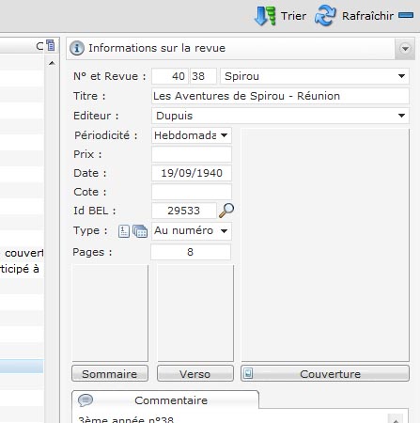Click the empty Verso image thumbnail area
The image size is (420, 423).
[195, 313]
